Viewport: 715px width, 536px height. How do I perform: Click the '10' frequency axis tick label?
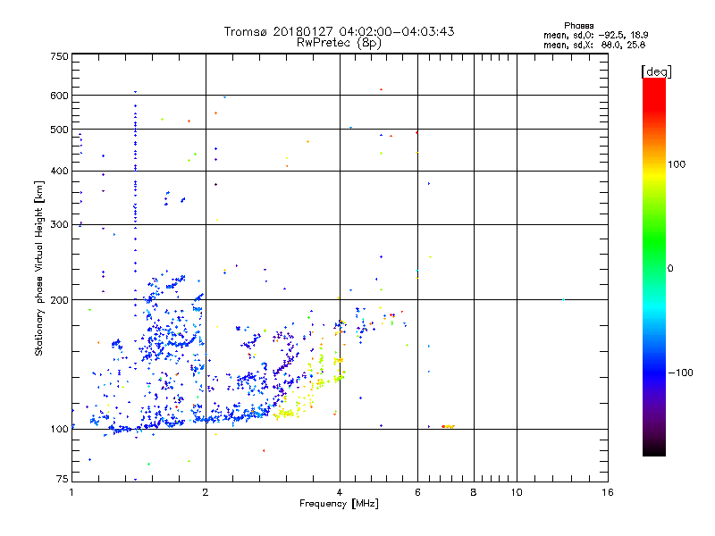pos(517,492)
